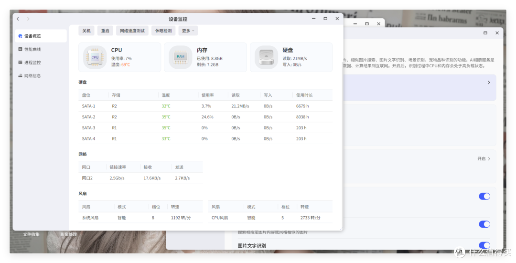Viewport: 516px width, 263px height.
Task: Click the 系统风扇 row
Action: [140, 217]
